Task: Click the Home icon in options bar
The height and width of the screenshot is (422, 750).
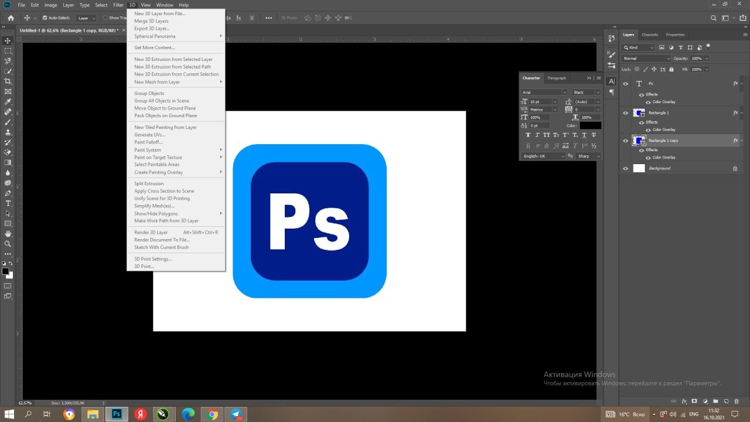Action: 11,18
